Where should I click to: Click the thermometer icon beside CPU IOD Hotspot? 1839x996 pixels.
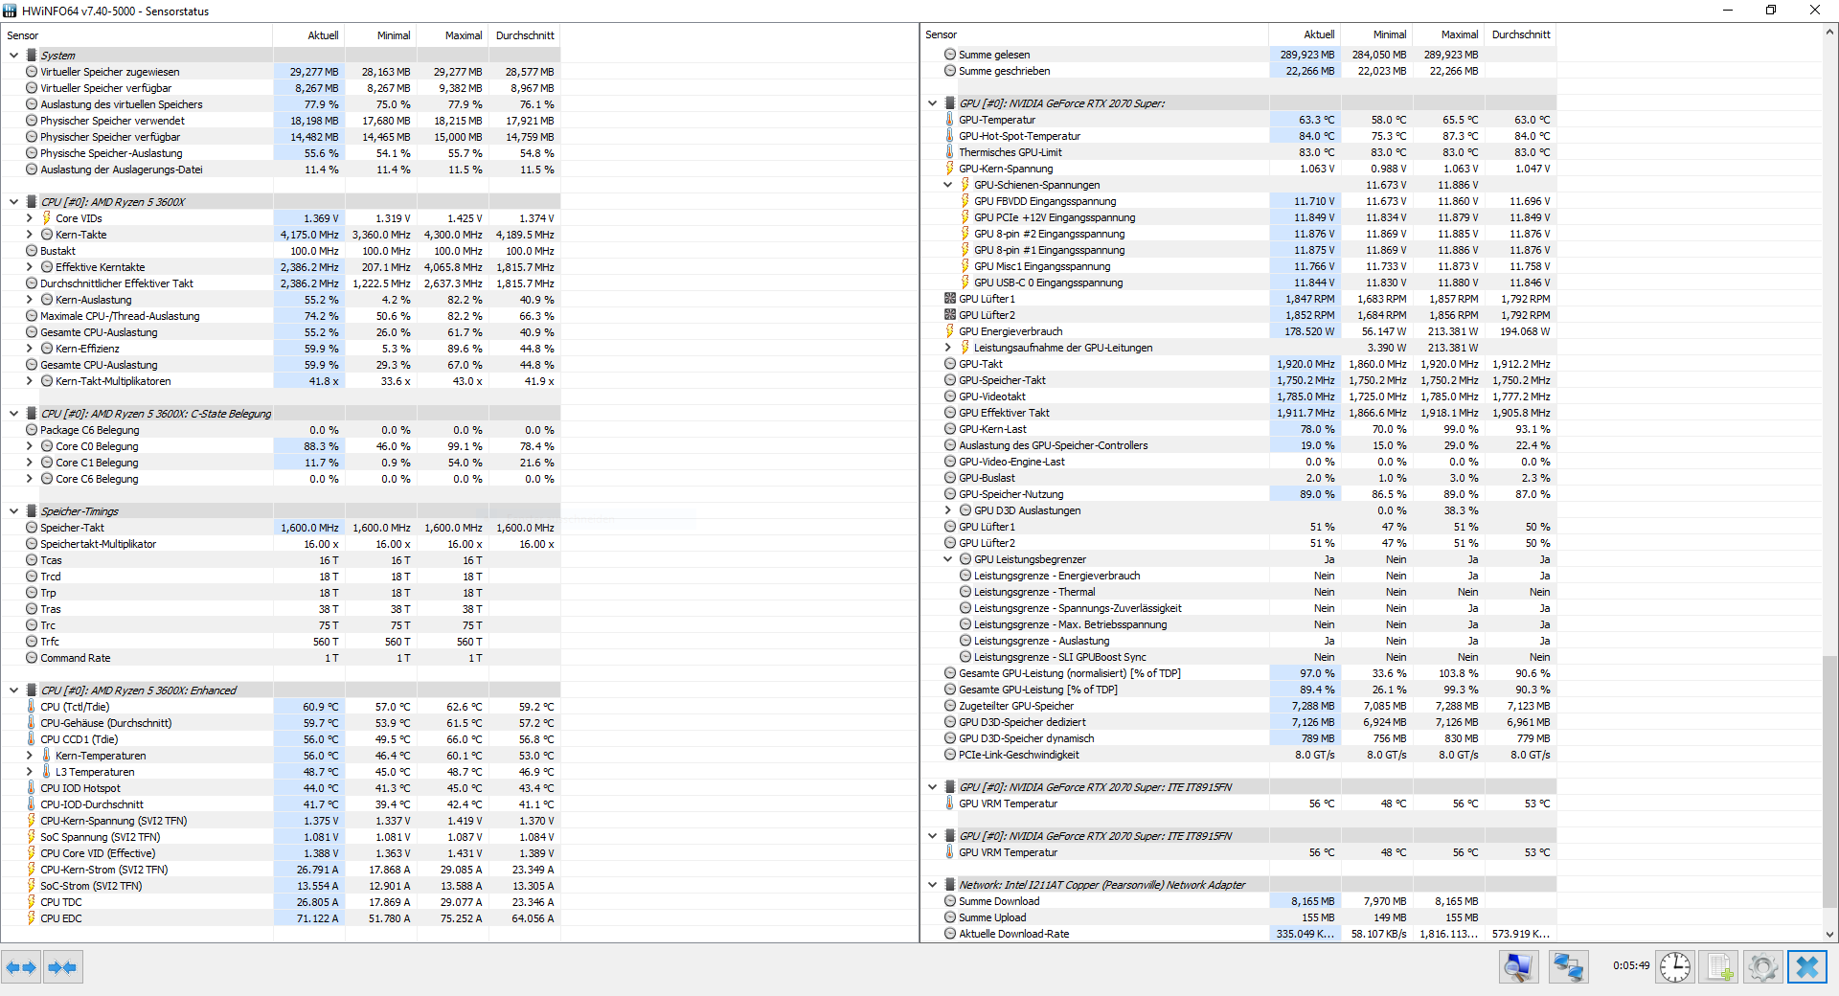(32, 788)
